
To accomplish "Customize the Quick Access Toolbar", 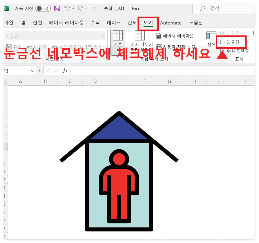I will (94, 8).
